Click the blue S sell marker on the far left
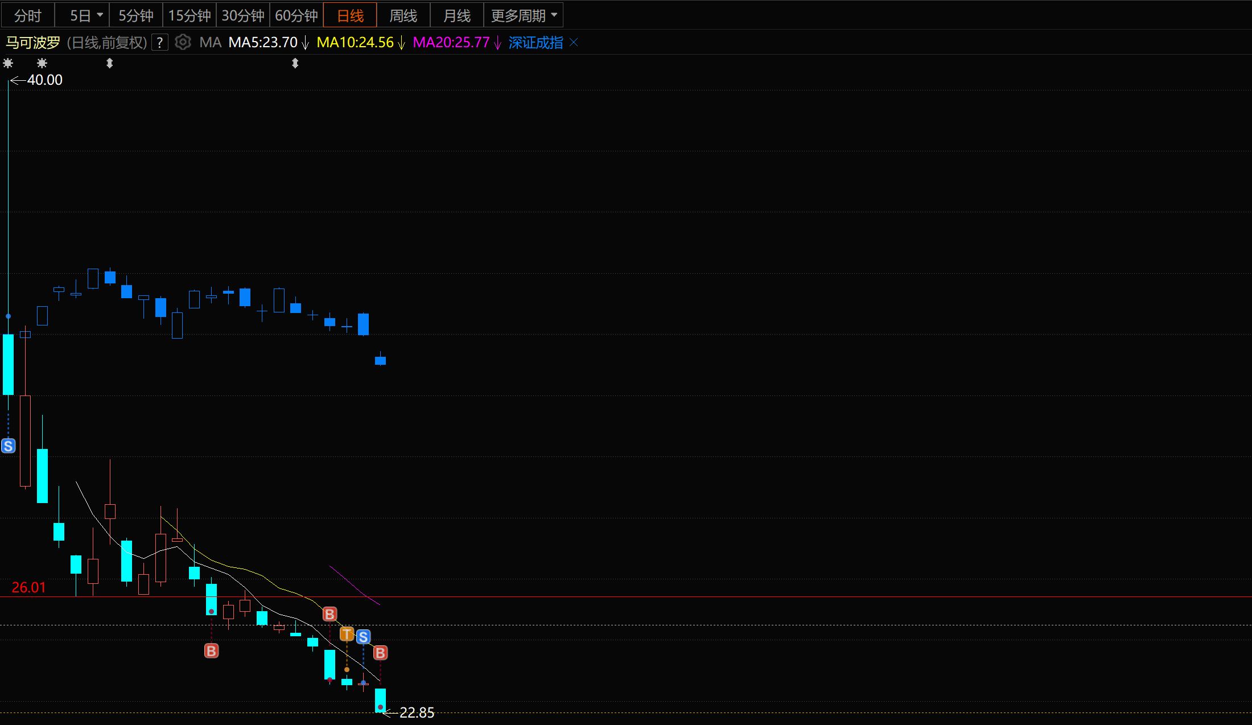This screenshot has height=725, width=1252. tap(8, 446)
